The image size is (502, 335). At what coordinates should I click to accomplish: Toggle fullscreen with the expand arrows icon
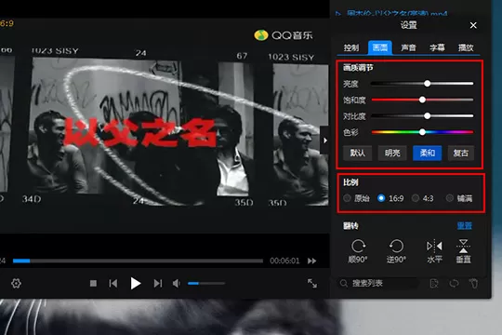click(x=312, y=284)
